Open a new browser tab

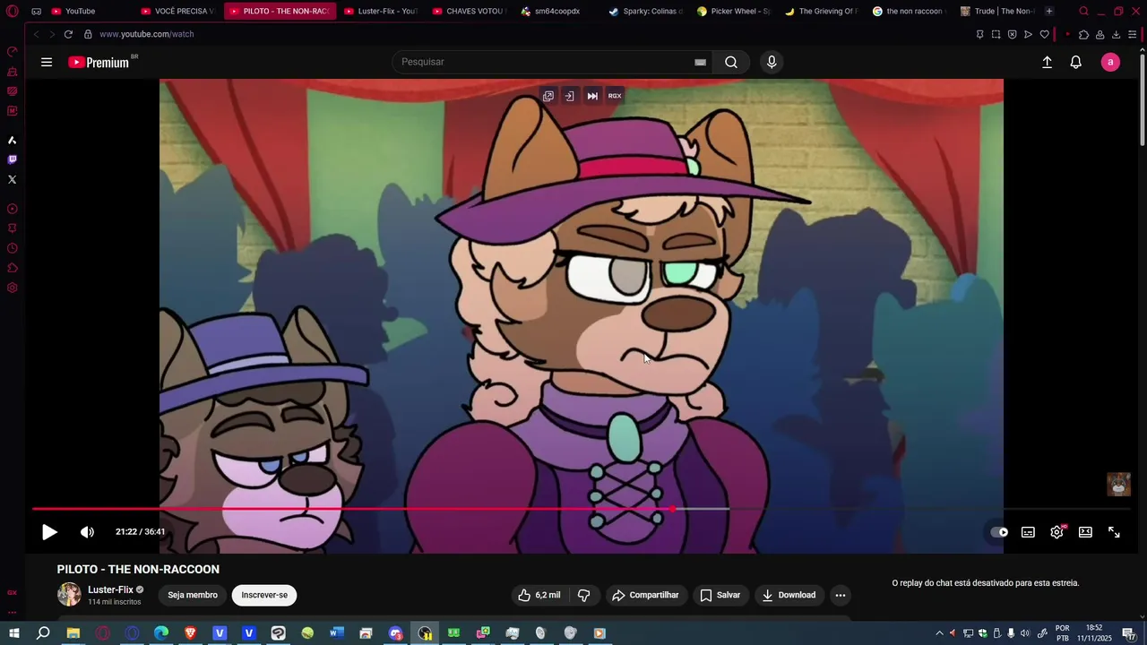(1049, 11)
